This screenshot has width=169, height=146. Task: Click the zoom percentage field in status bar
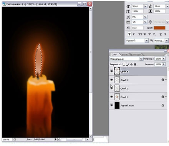click(x=7, y=139)
